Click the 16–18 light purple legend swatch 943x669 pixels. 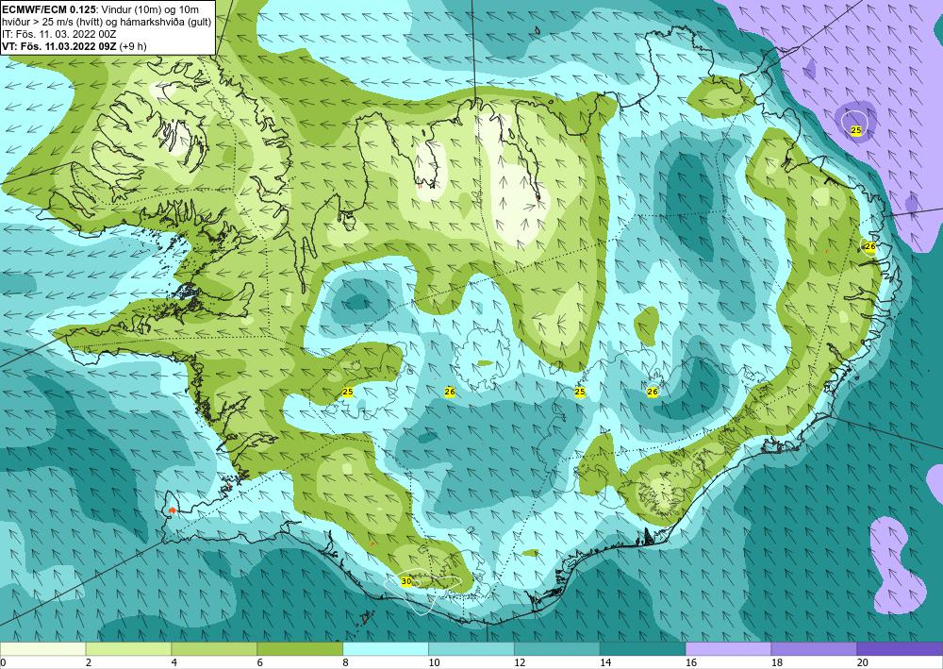[x=728, y=649]
